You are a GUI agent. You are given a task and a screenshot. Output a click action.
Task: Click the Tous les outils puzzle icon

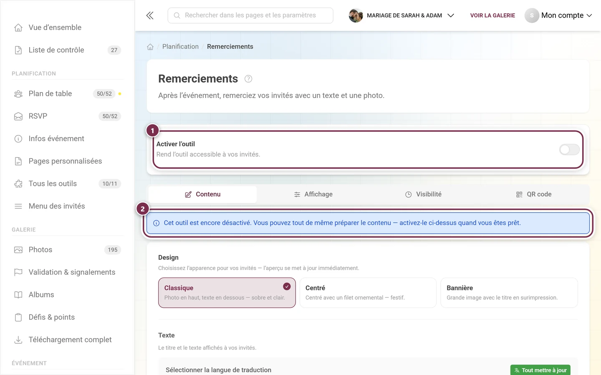point(18,184)
